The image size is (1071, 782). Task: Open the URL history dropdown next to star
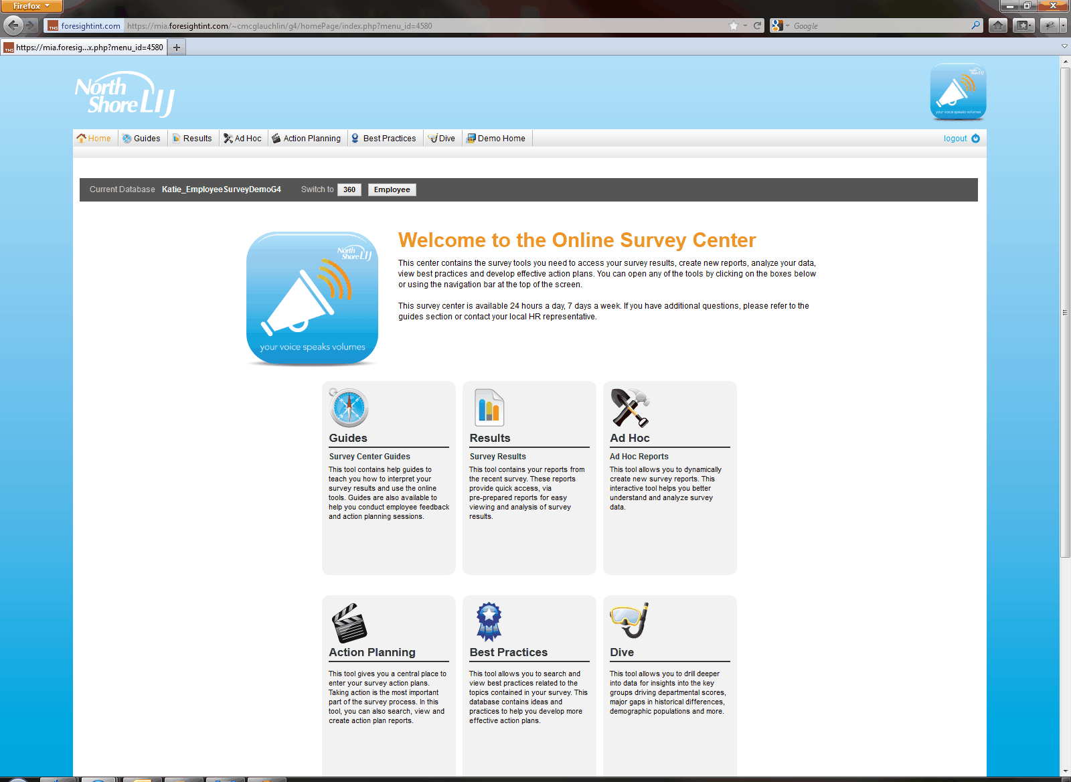point(745,26)
